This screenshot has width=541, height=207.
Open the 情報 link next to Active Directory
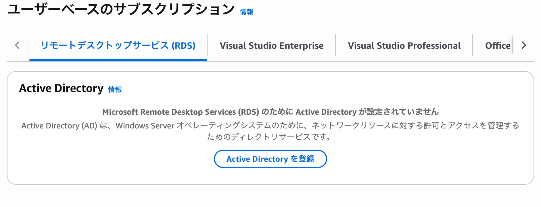click(x=115, y=89)
